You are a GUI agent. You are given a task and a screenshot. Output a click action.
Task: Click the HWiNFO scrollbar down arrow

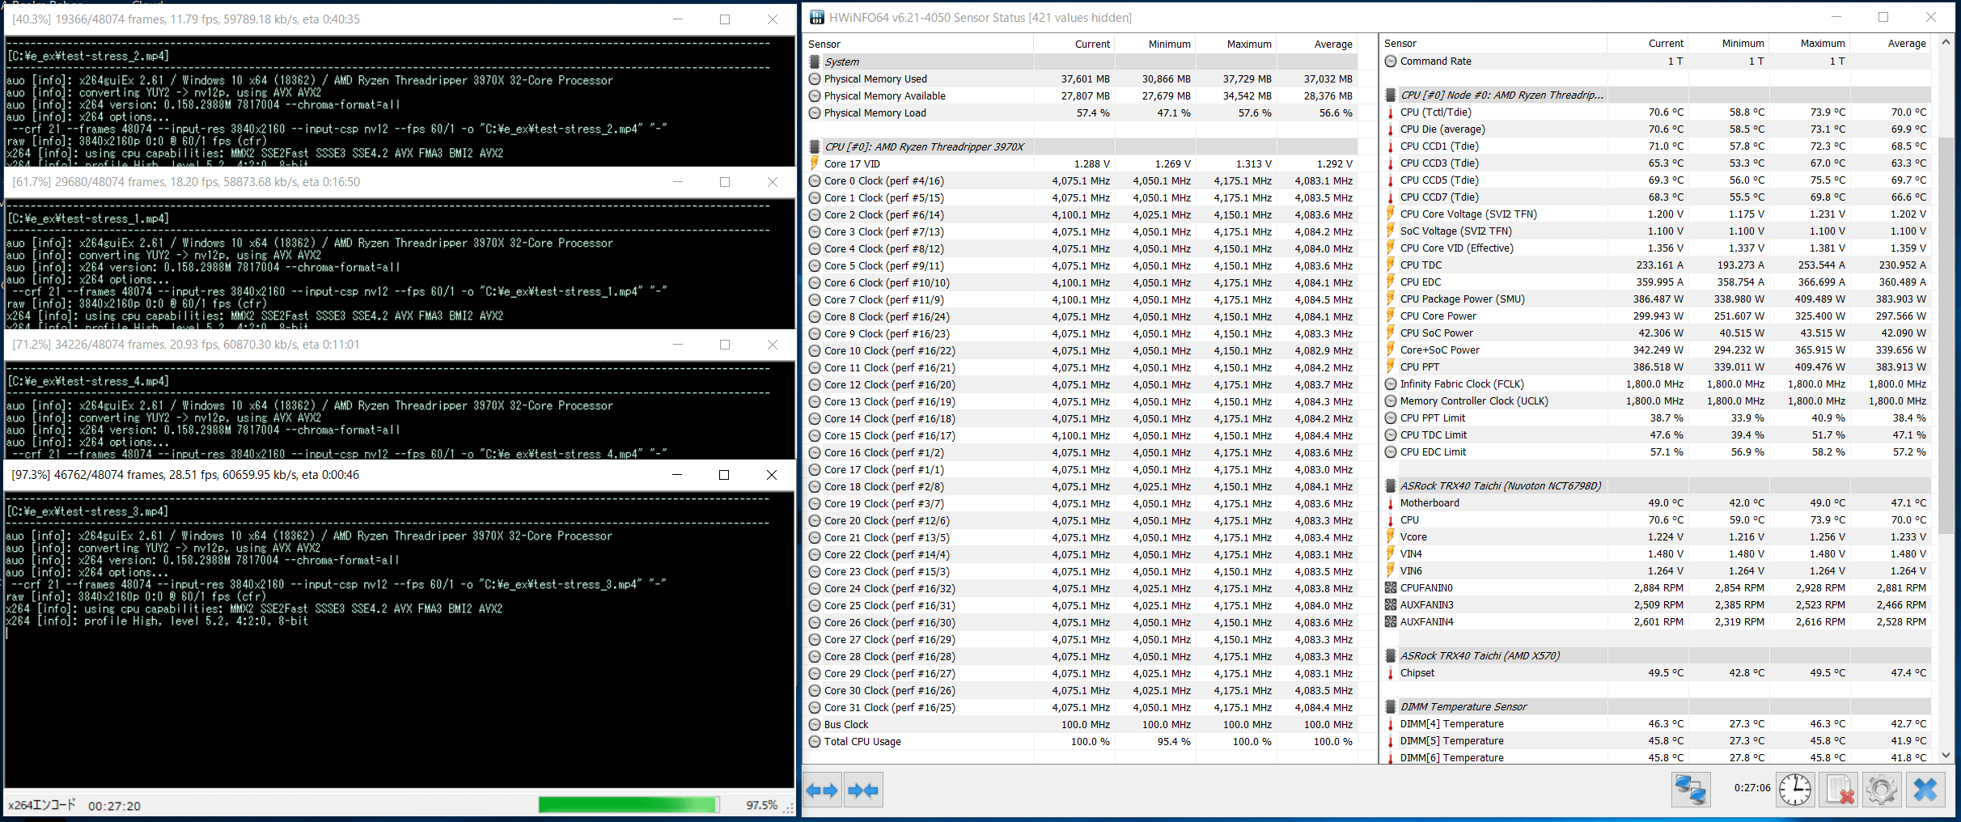(x=1946, y=756)
